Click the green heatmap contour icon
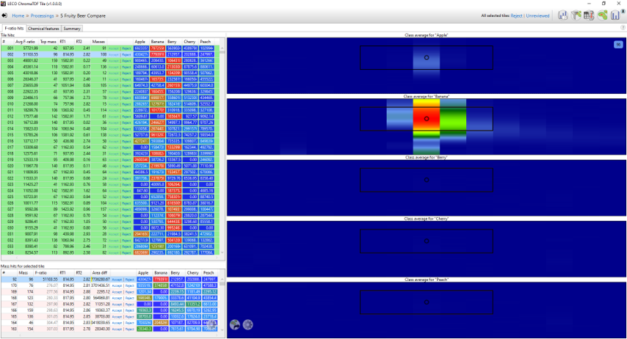The image size is (627, 339). point(603,15)
